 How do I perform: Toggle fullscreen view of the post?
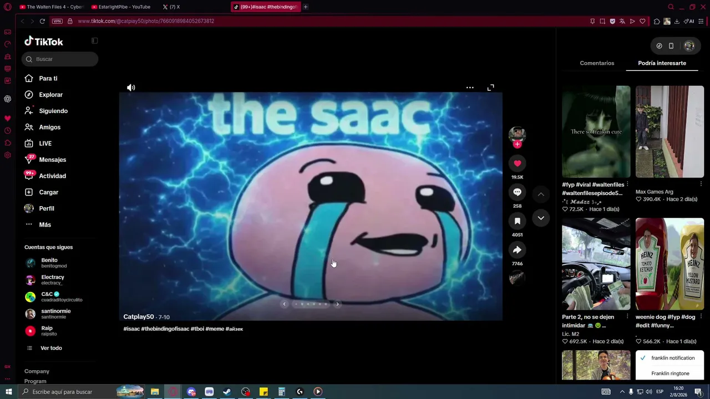pyautogui.click(x=490, y=88)
